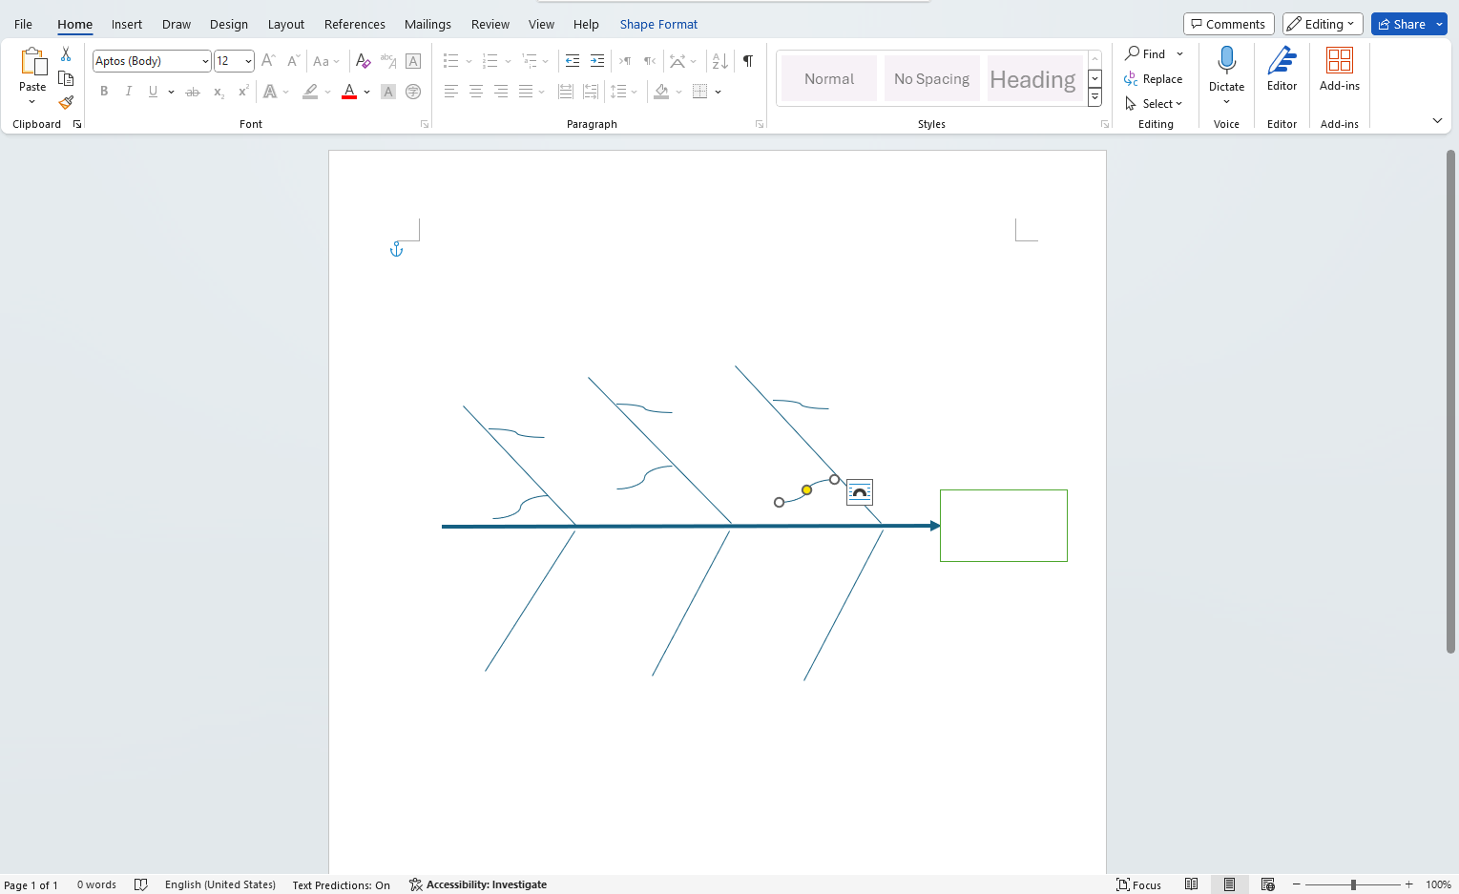Select the Format Painter icon
Screen dimensions: 1459x894
click(x=66, y=102)
